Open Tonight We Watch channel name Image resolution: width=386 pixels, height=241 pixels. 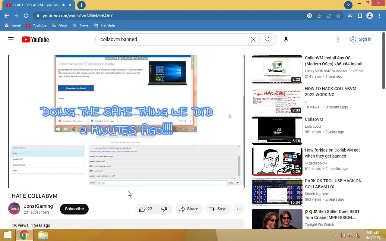tap(319, 225)
